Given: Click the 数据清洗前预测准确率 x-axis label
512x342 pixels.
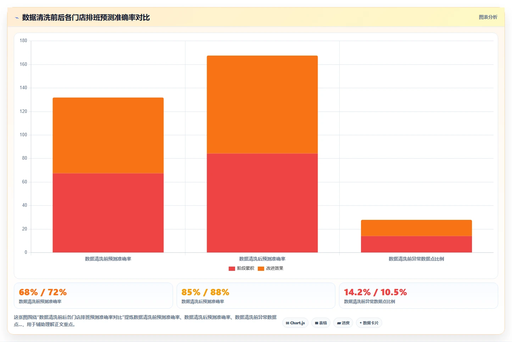Looking at the screenshot, I should click(108, 259).
